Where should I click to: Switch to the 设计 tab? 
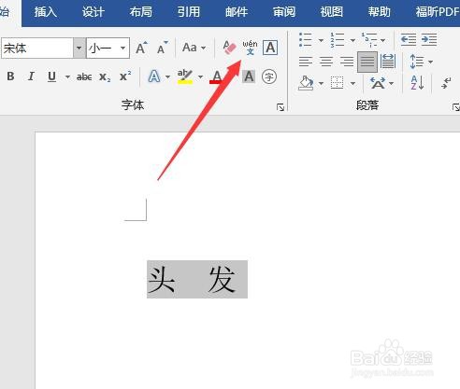[x=93, y=12]
